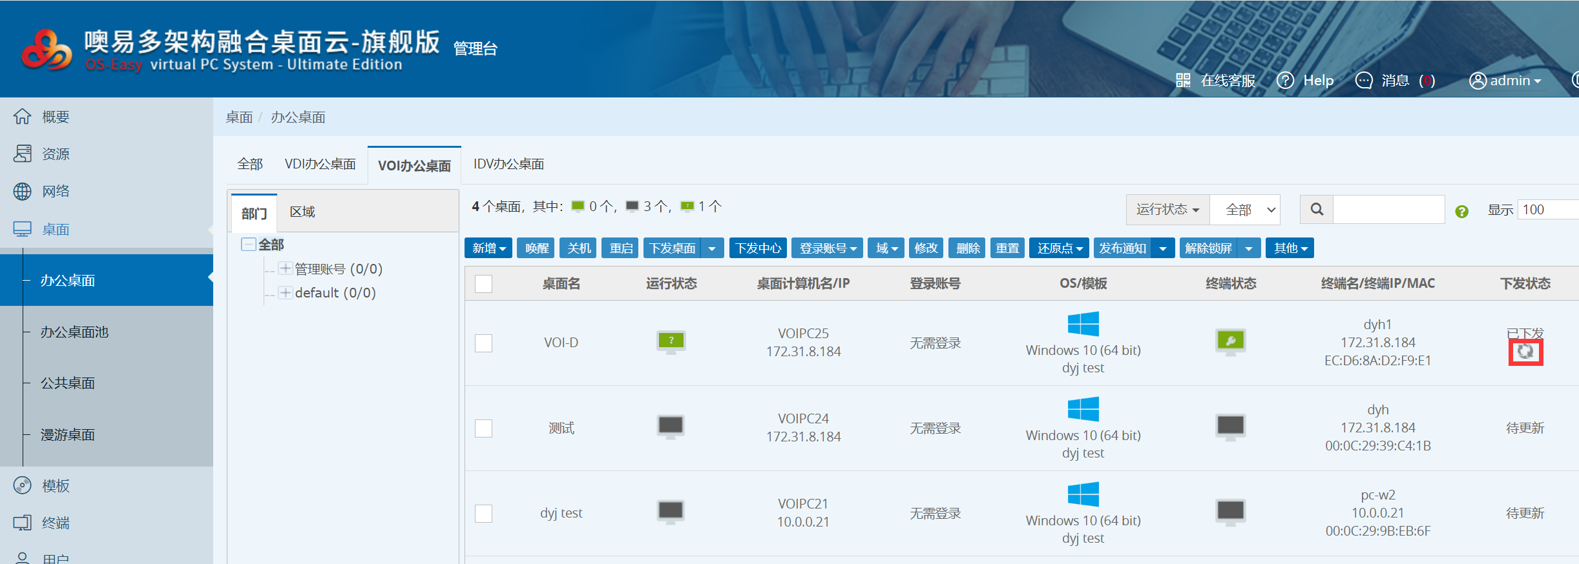Open the 新增 dropdown button
The image size is (1579, 564).
point(488,248)
